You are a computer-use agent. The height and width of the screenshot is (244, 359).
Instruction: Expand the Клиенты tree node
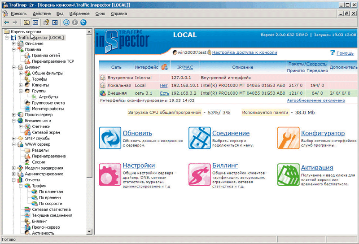tap(21, 85)
